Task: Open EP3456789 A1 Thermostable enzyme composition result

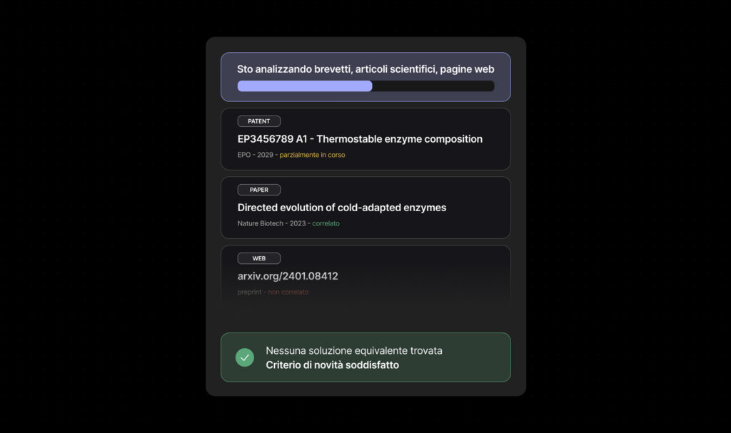Action: click(x=360, y=139)
